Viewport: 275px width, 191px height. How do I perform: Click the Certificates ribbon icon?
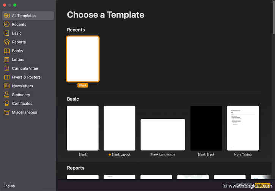[x=7, y=103]
